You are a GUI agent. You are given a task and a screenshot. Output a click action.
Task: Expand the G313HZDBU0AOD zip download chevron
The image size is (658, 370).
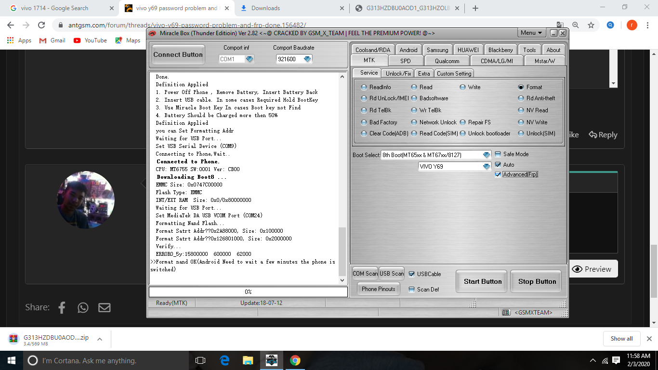pyautogui.click(x=100, y=339)
